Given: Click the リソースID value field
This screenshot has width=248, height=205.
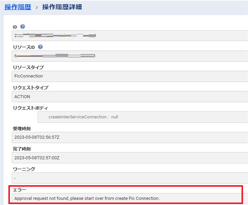Looking at the screenshot, I should pyautogui.click(x=130, y=56).
